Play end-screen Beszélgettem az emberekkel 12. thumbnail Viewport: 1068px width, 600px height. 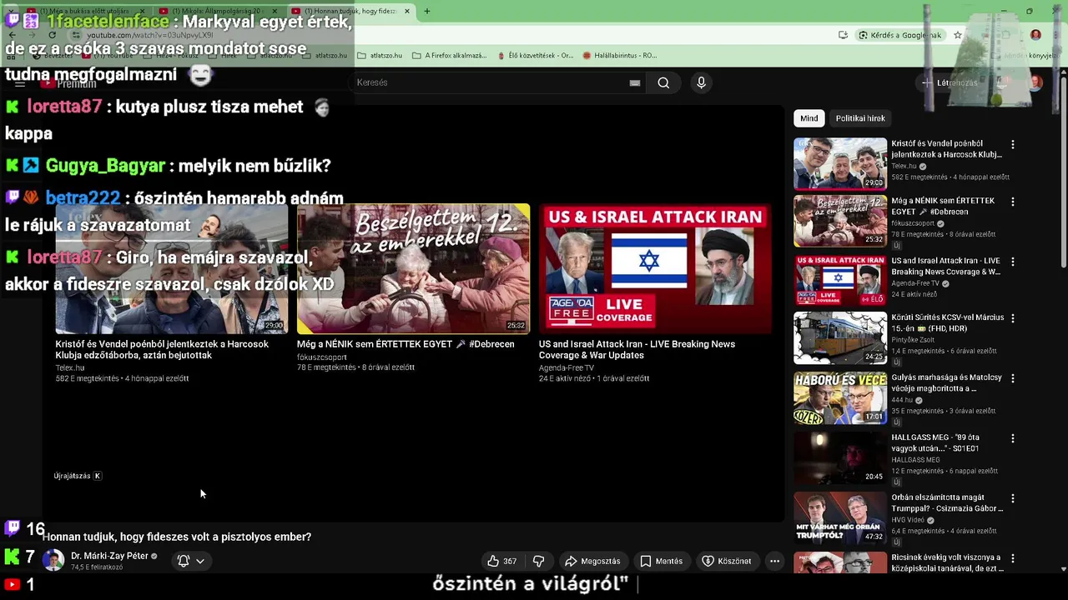click(x=413, y=268)
